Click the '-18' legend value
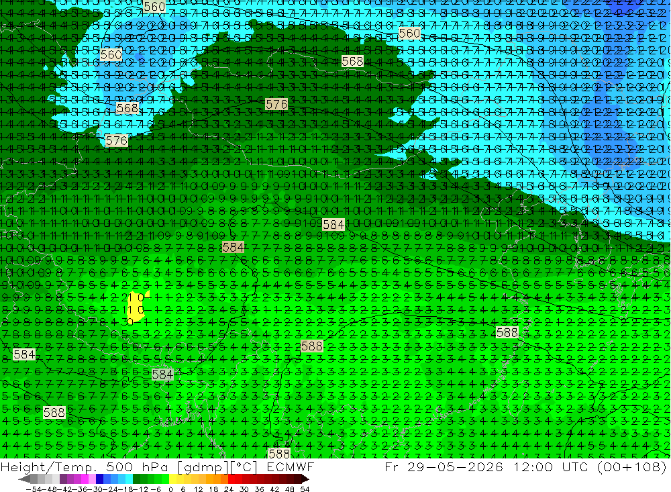This screenshot has width=671, height=492. coord(125,489)
